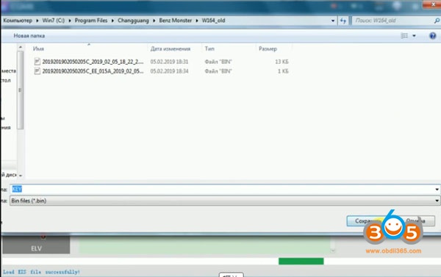Click file icon of the 1 КБ BIN file

click(x=37, y=71)
